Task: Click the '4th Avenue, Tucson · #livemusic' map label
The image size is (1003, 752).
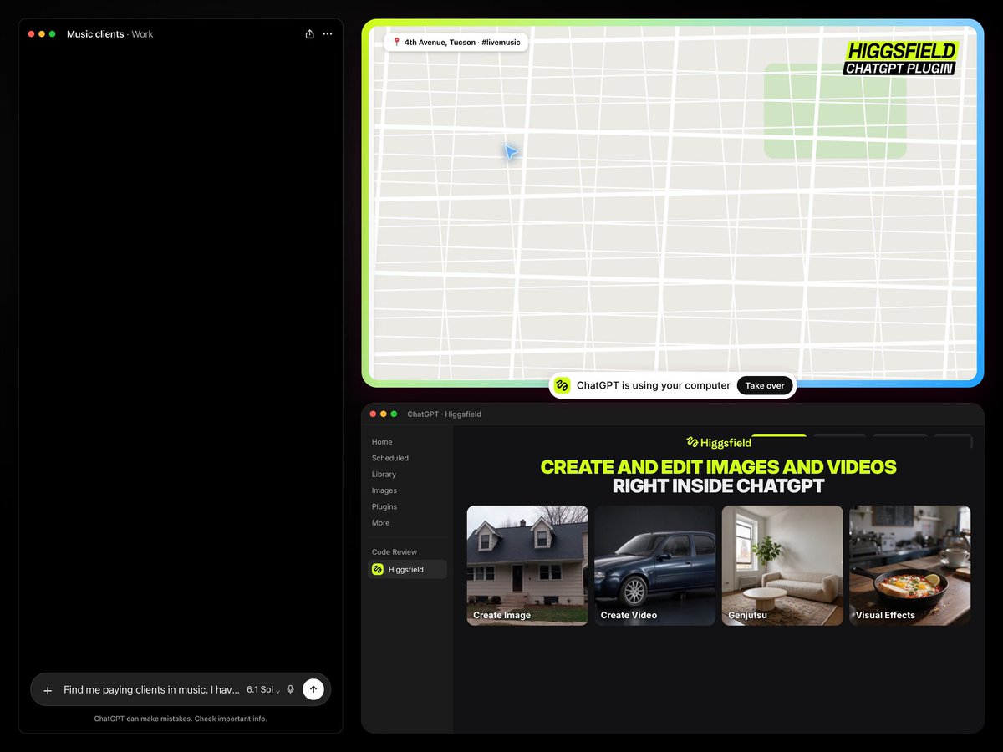Action: 456,42
